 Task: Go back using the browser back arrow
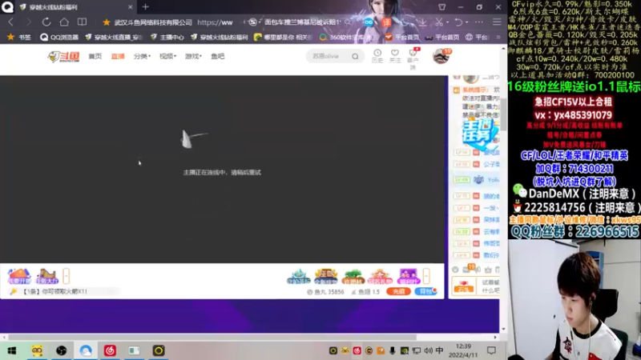coord(11,22)
